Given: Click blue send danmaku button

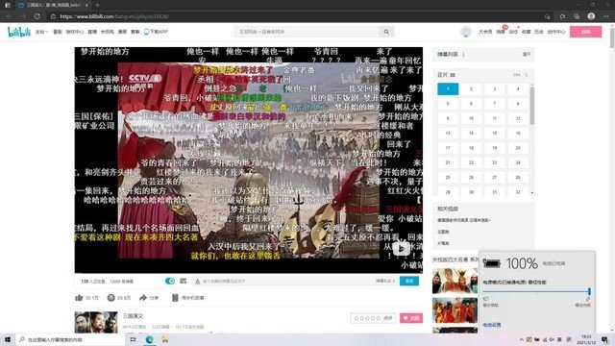Looking at the screenshot, I should click(x=409, y=281).
